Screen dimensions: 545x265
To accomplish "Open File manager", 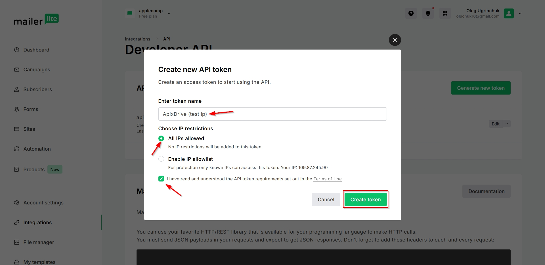I will click(39, 242).
